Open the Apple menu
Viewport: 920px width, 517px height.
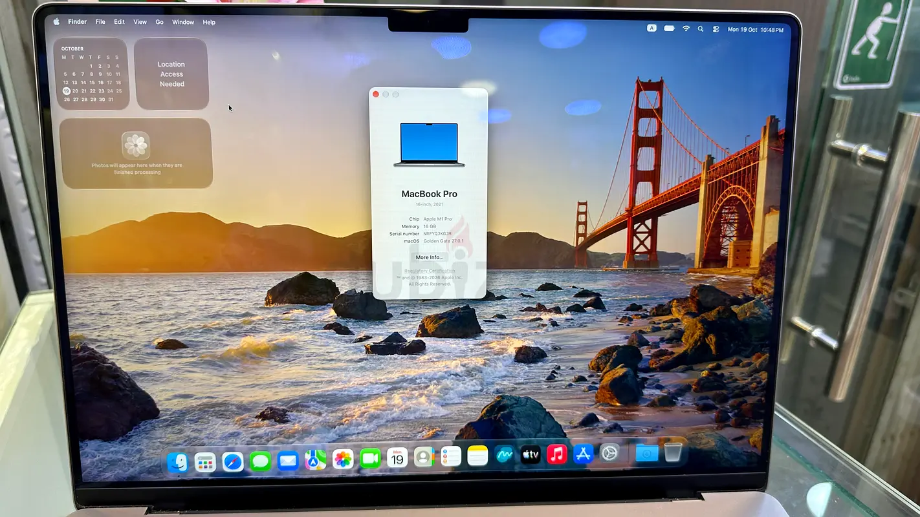[x=56, y=21]
